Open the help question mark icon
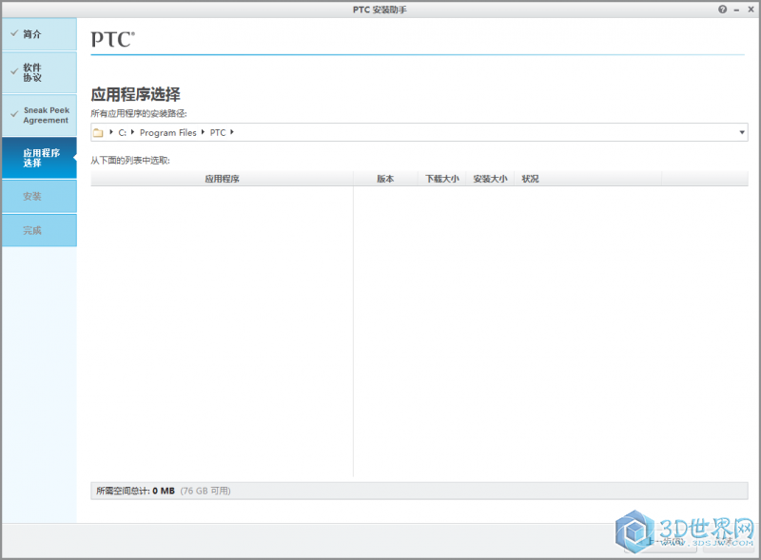The width and height of the screenshot is (761, 560). (722, 10)
